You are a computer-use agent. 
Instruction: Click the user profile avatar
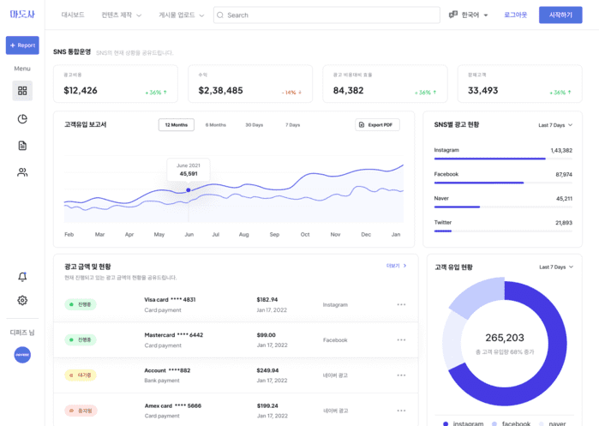point(22,355)
